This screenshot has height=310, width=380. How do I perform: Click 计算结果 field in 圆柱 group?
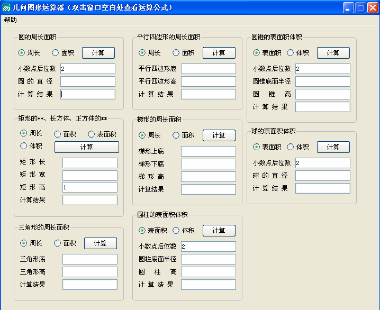pyautogui.click(x=209, y=285)
